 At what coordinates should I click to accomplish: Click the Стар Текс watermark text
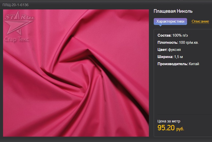[x=17, y=39]
